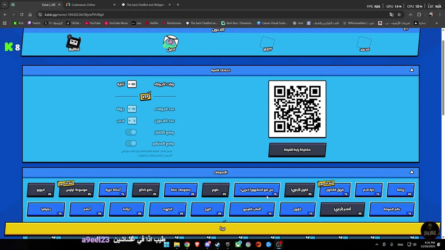Toggle the organizer mode وضع المنظم switch
The image size is (445, 250).
pos(131,143)
